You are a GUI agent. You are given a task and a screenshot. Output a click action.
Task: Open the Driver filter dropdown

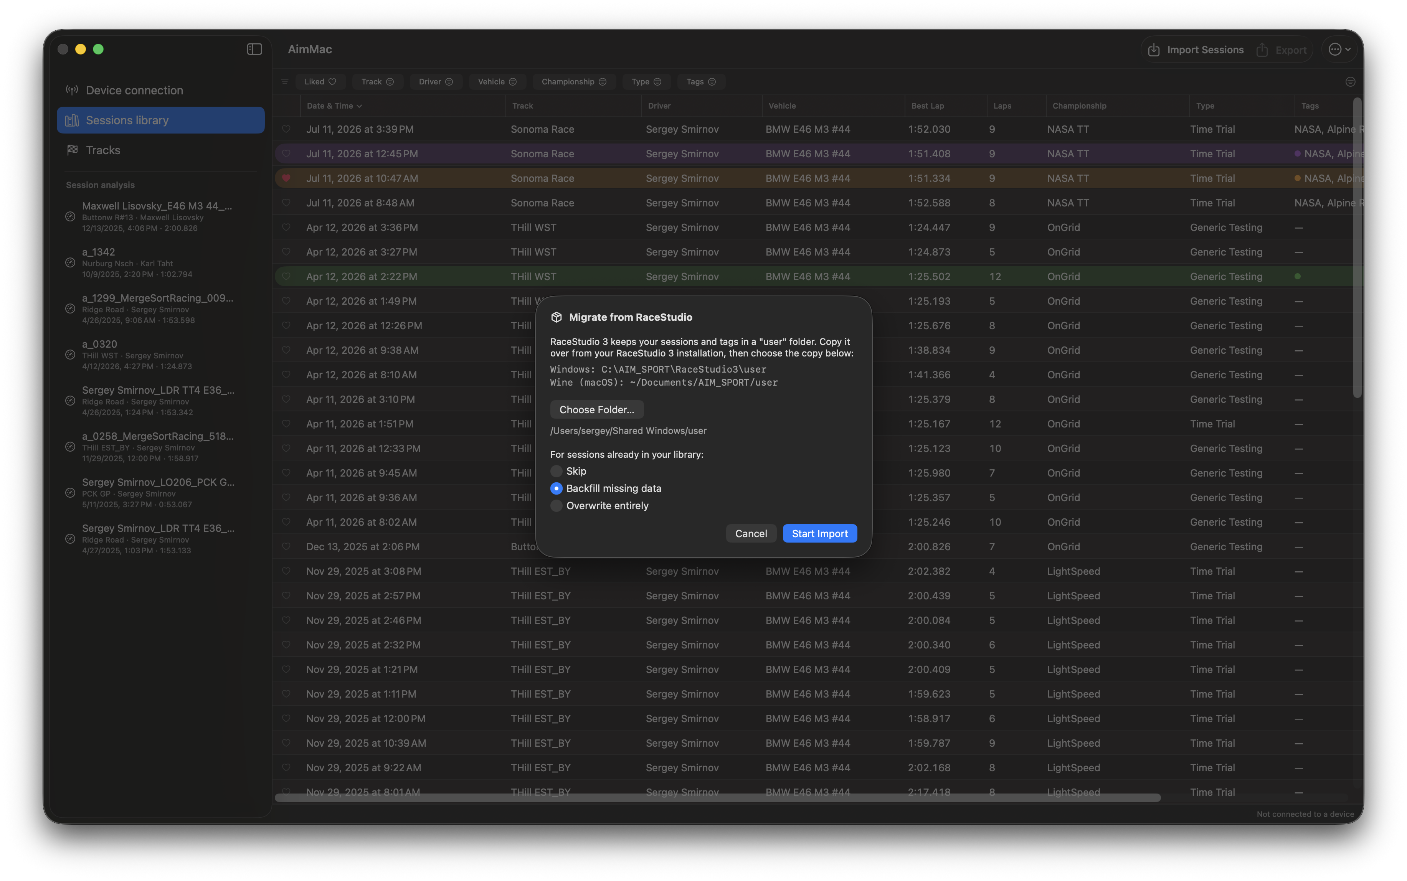[x=435, y=82]
